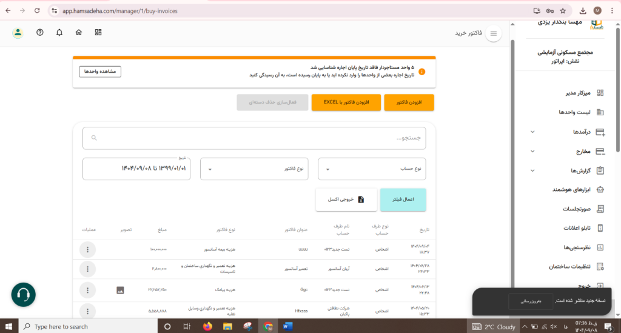The height and width of the screenshot is (333, 621).
Task: Click into the جستجو search field
Action: 254,138
